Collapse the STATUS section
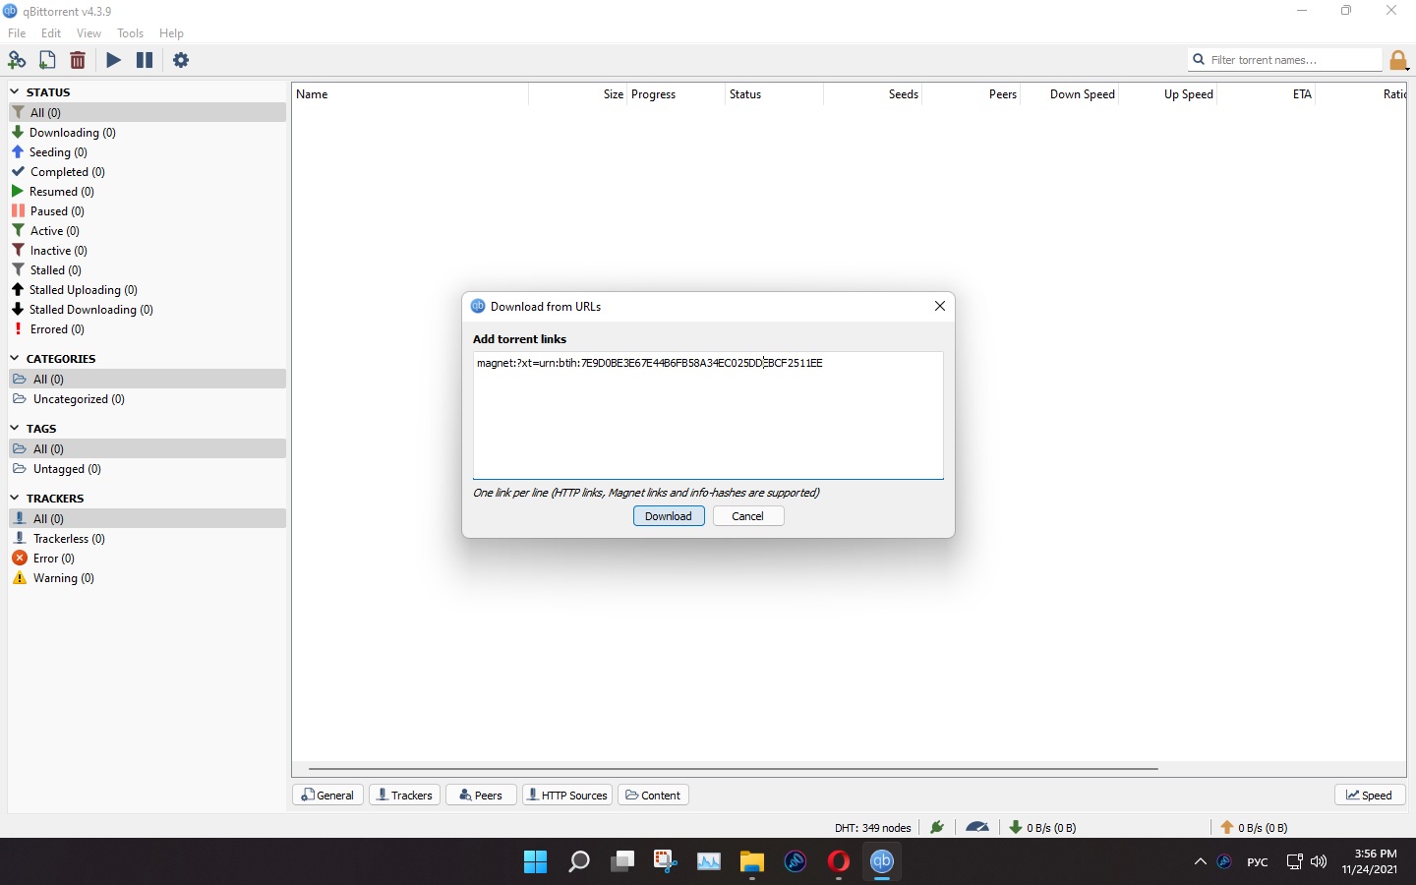The width and height of the screenshot is (1416, 885). (15, 91)
